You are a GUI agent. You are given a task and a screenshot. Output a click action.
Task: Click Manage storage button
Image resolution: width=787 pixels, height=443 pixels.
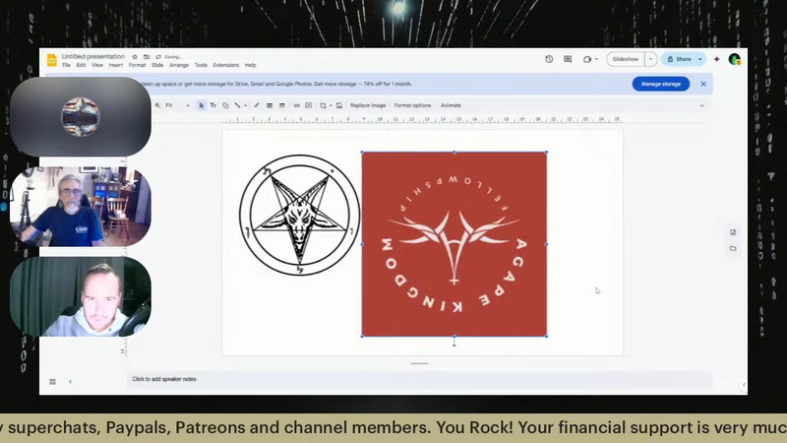(660, 84)
